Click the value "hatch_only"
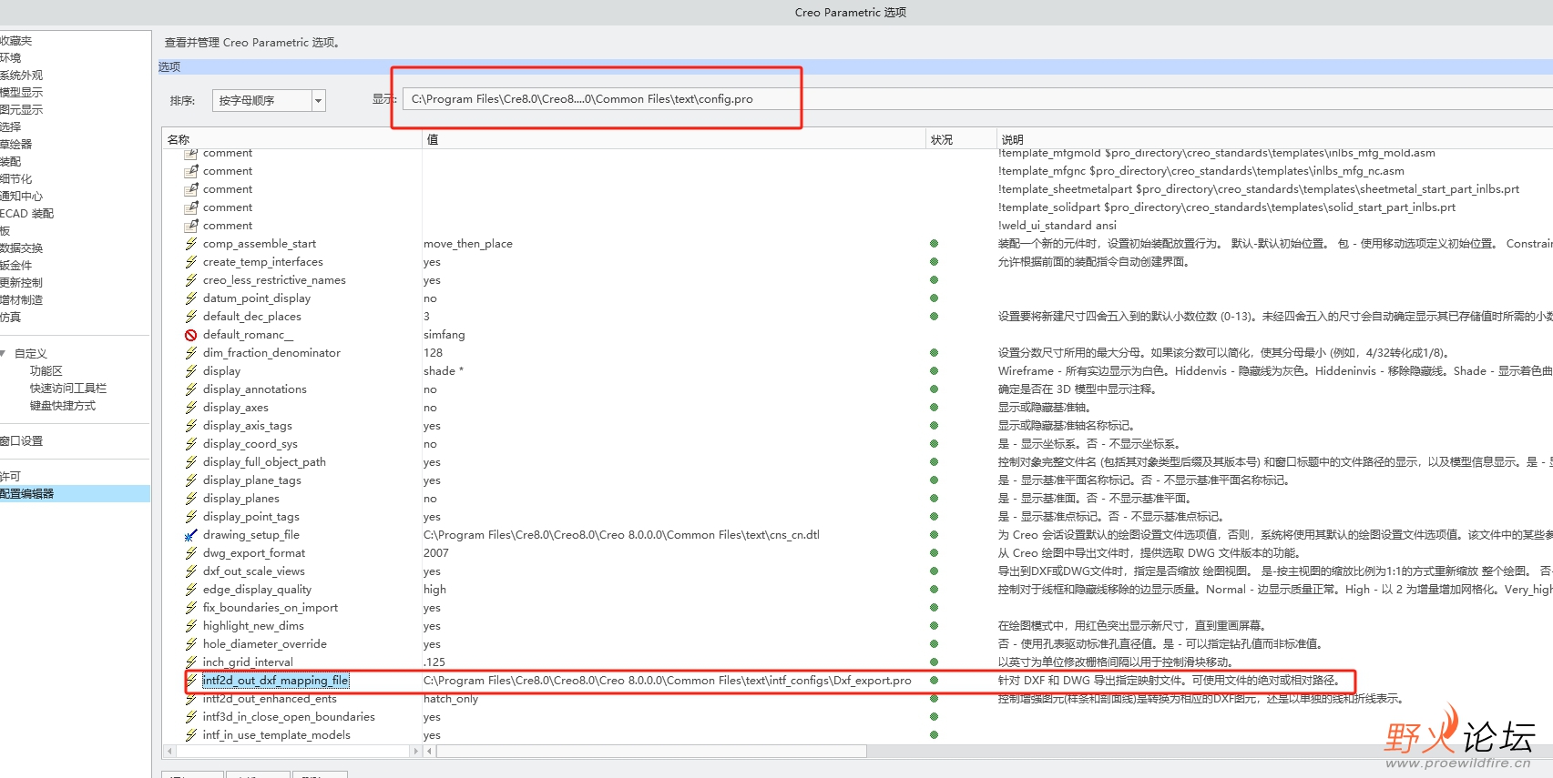1553x778 pixels. click(451, 699)
